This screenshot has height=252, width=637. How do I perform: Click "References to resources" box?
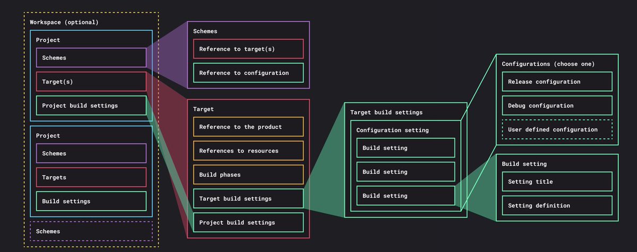click(x=248, y=151)
